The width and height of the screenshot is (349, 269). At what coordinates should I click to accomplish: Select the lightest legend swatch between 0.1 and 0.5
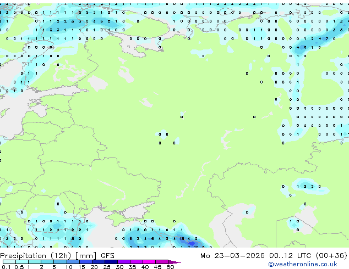click(x=9, y=262)
